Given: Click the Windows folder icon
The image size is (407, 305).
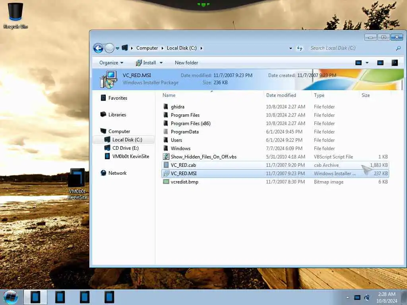Looking at the screenshot, I should tap(166, 149).
